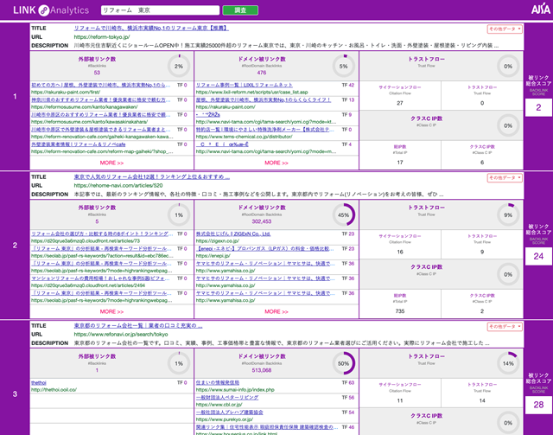Open tems-chemical.co.jp/distributor/ link
The width and height of the screenshot is (553, 435).
click(244, 137)
